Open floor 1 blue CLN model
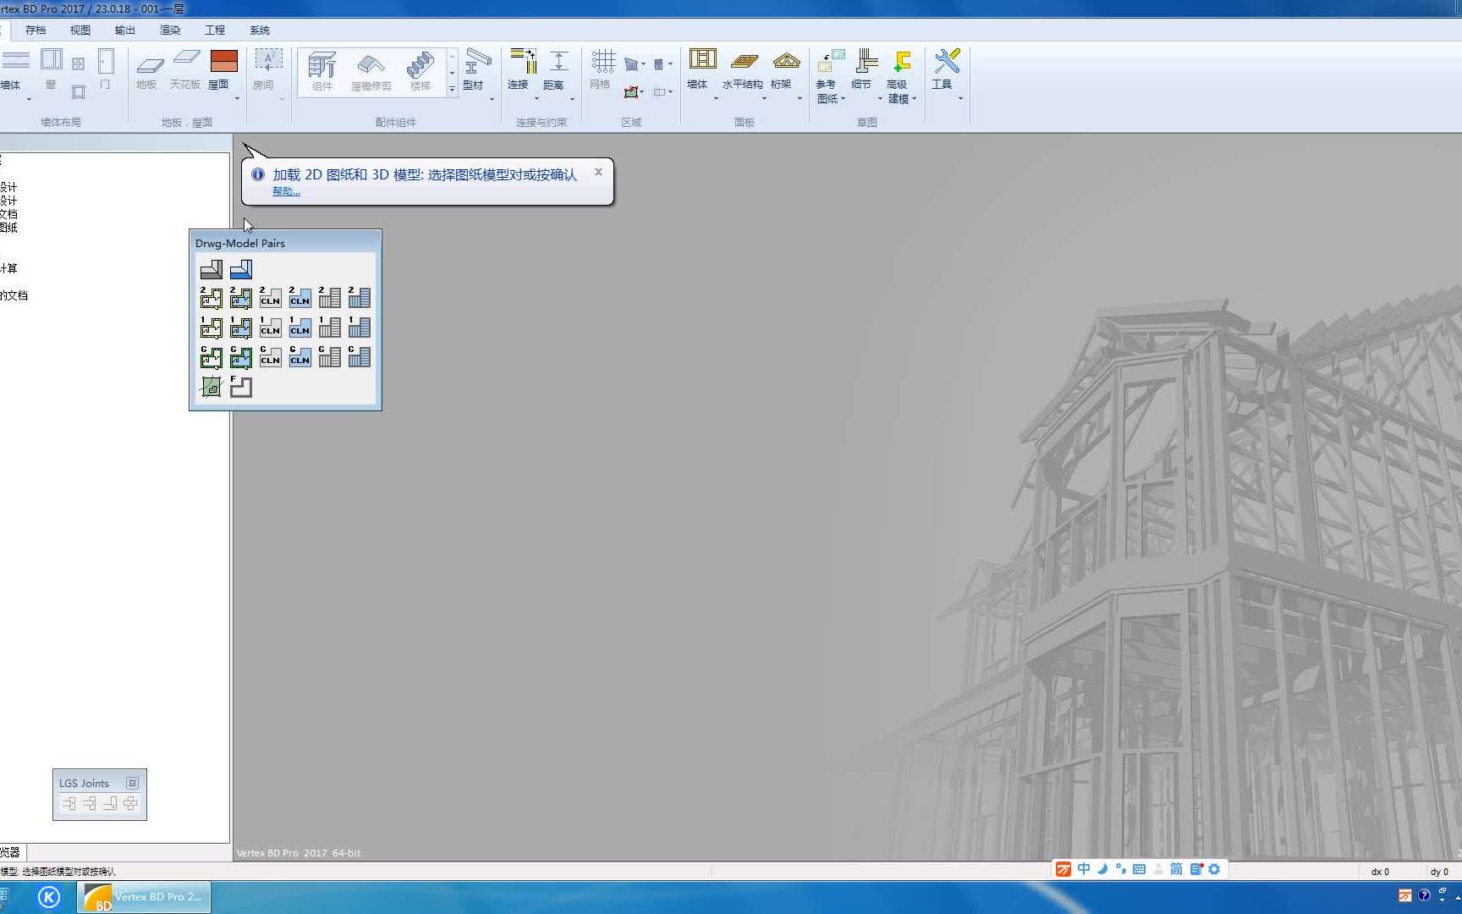This screenshot has height=914, width=1462. (300, 327)
